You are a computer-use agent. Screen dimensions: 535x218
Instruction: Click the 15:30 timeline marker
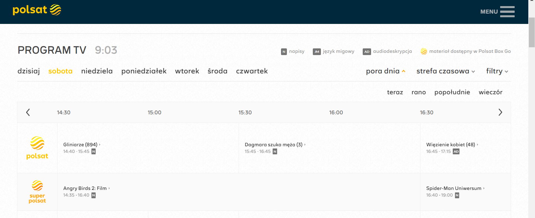(245, 112)
